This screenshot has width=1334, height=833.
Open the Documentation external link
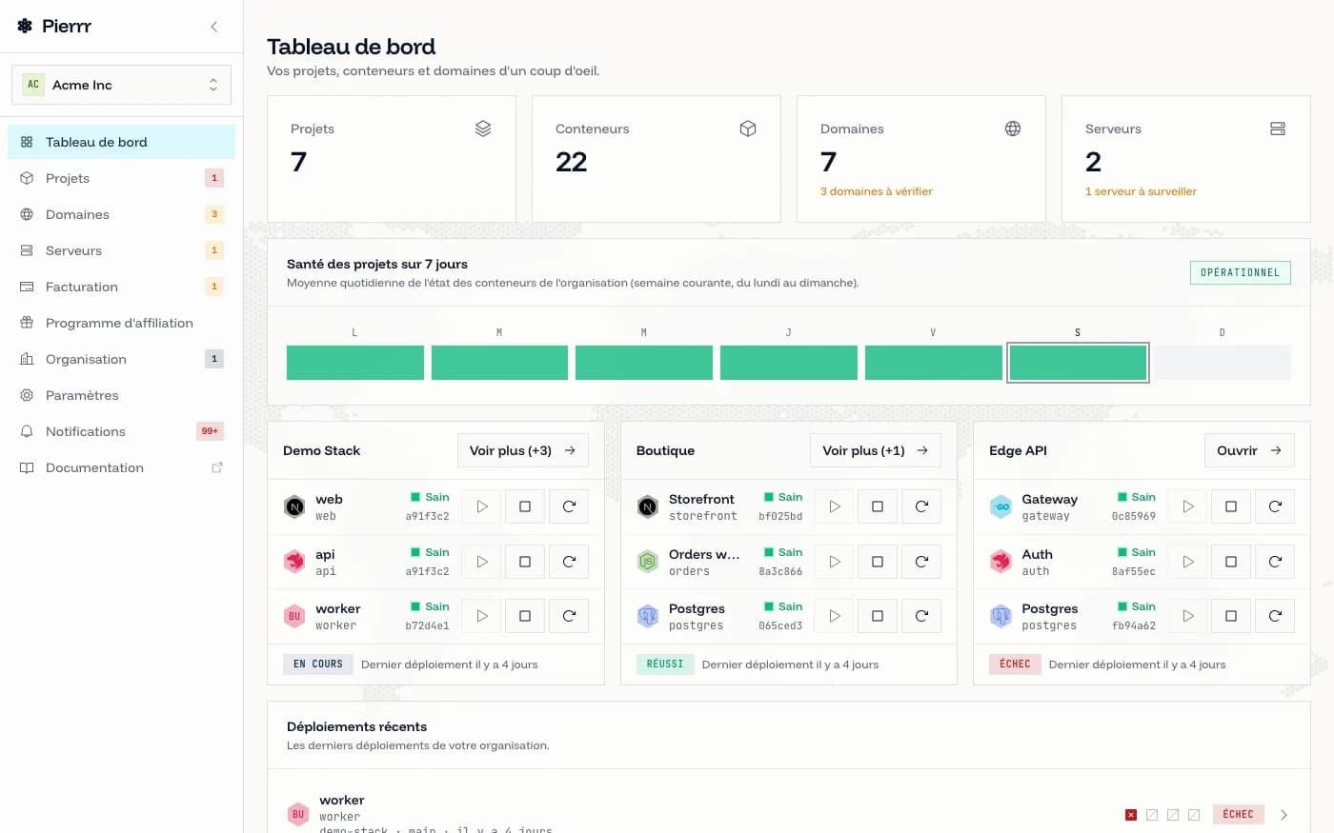pyautogui.click(x=121, y=467)
